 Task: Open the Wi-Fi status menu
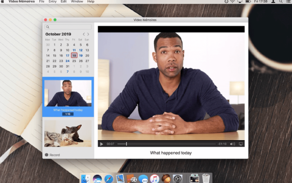pyautogui.click(x=233, y=1)
